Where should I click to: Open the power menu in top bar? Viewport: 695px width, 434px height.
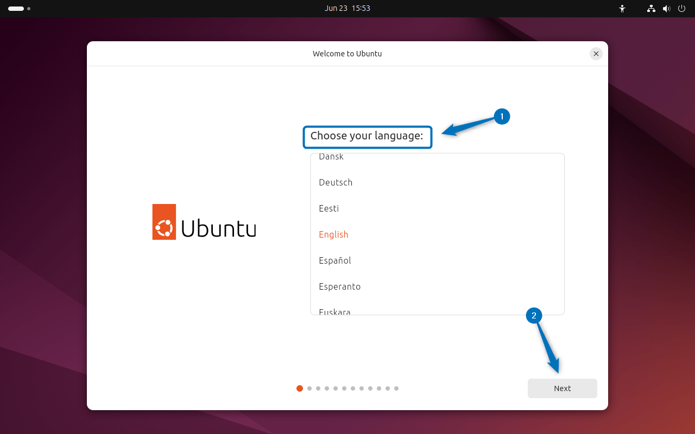pos(682,9)
